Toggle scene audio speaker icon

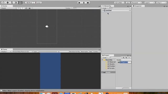[x=26, y=8]
